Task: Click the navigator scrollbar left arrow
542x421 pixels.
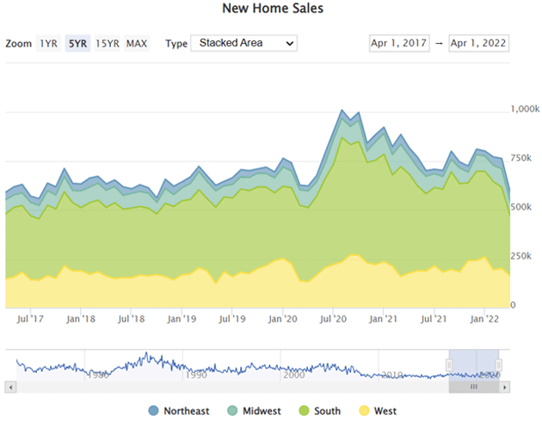Action: [x=10, y=387]
